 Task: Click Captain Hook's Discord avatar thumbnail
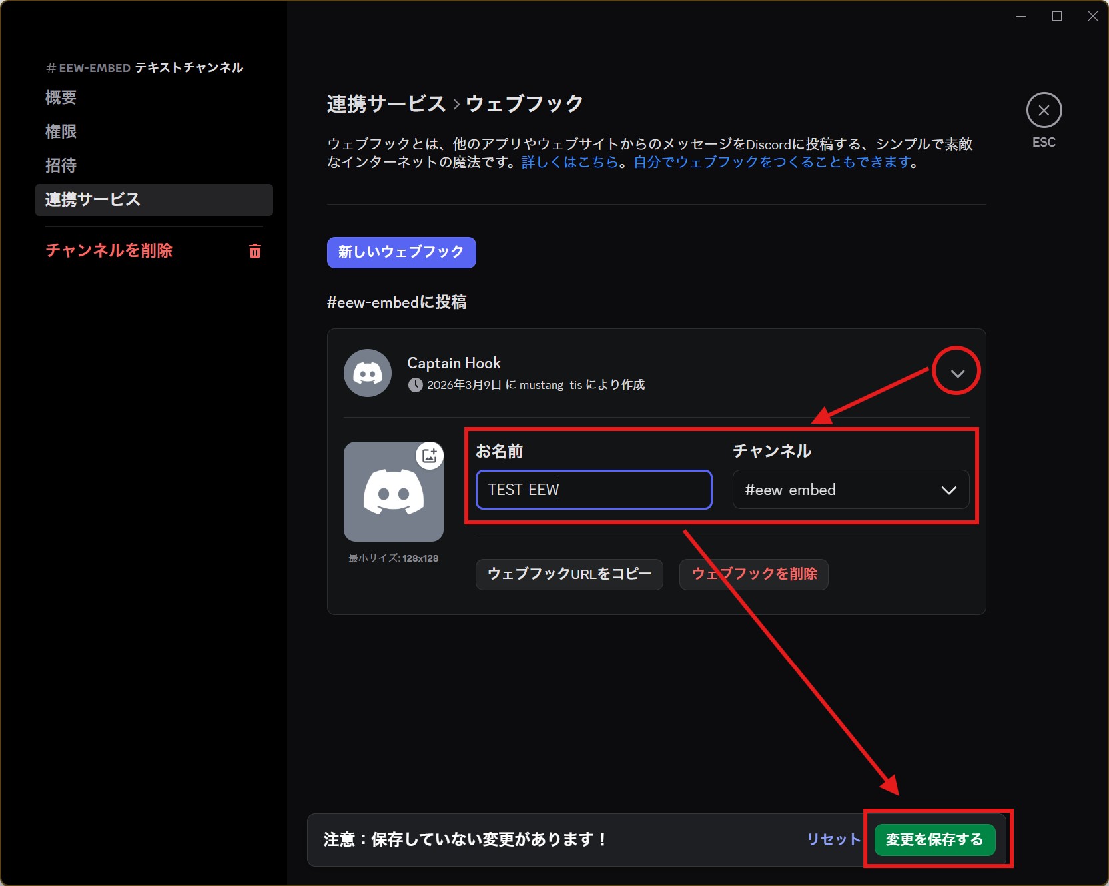point(367,372)
